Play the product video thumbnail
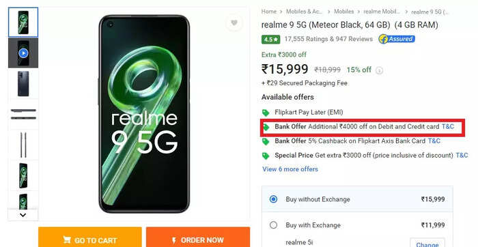478x247 pixels. tap(23, 53)
